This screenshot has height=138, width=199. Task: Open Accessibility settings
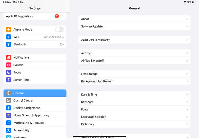[35, 130]
